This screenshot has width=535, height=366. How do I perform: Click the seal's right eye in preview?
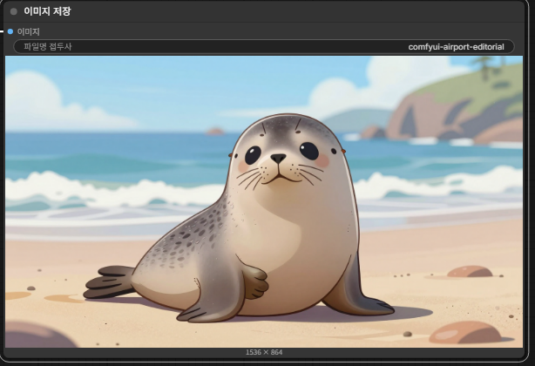308,151
